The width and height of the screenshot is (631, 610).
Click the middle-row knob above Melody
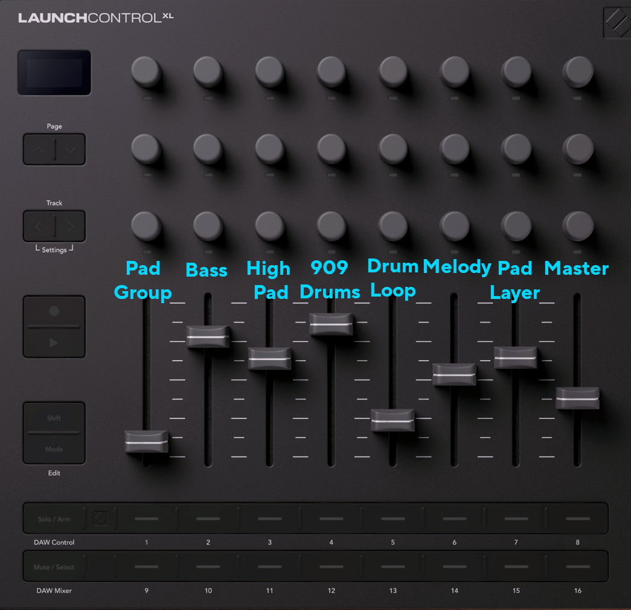[455, 149]
